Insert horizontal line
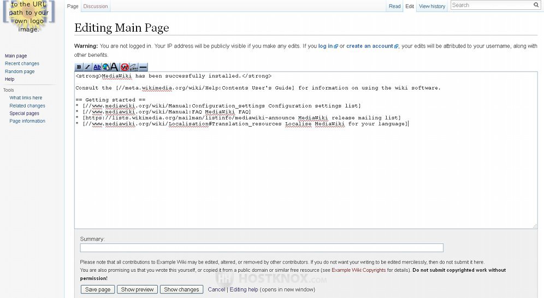This screenshot has height=298, width=544. pos(143,67)
